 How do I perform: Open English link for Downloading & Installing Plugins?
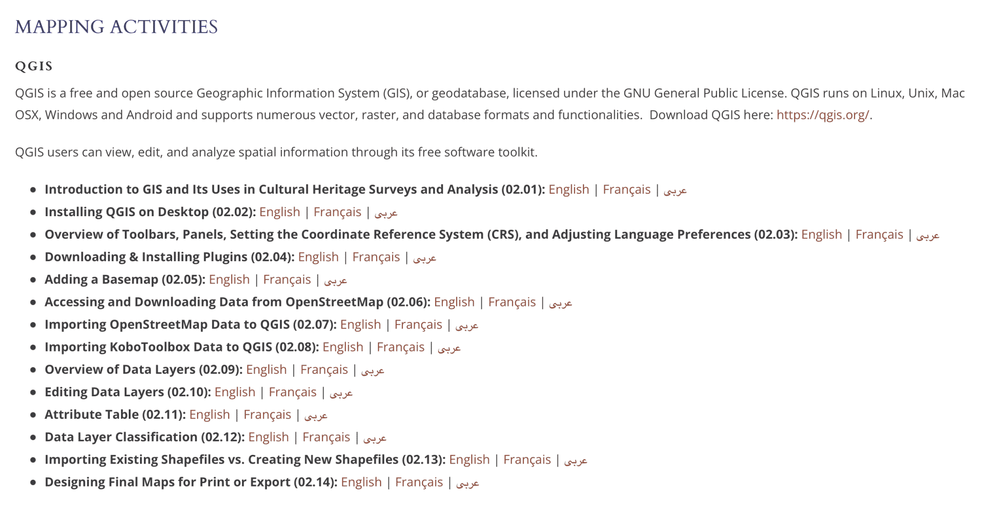click(x=318, y=257)
